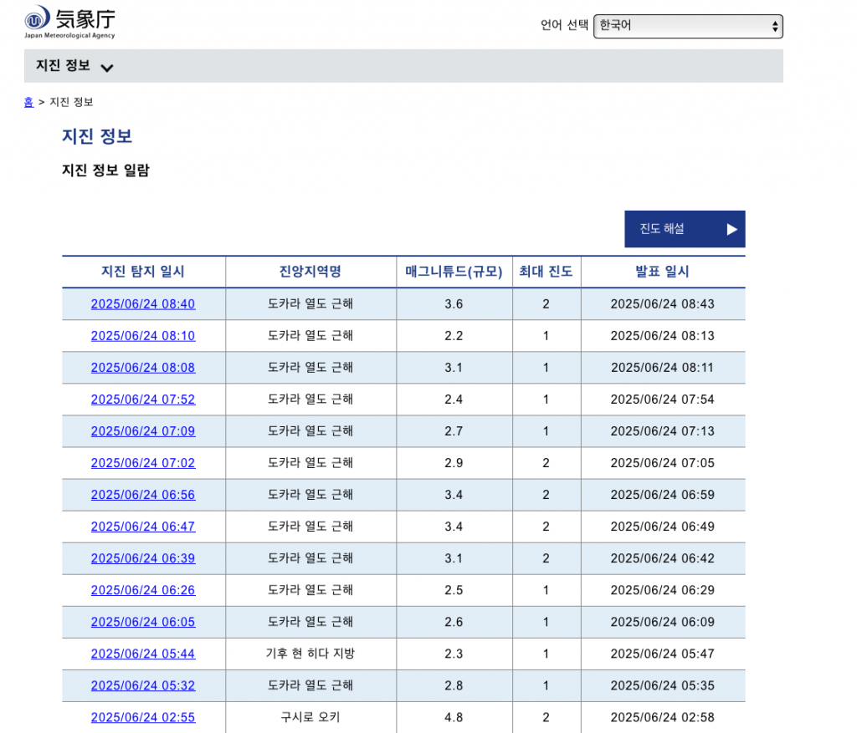857x733 pixels.
Task: Click the Japan Meteorological Agency logo
Action: coord(70,23)
